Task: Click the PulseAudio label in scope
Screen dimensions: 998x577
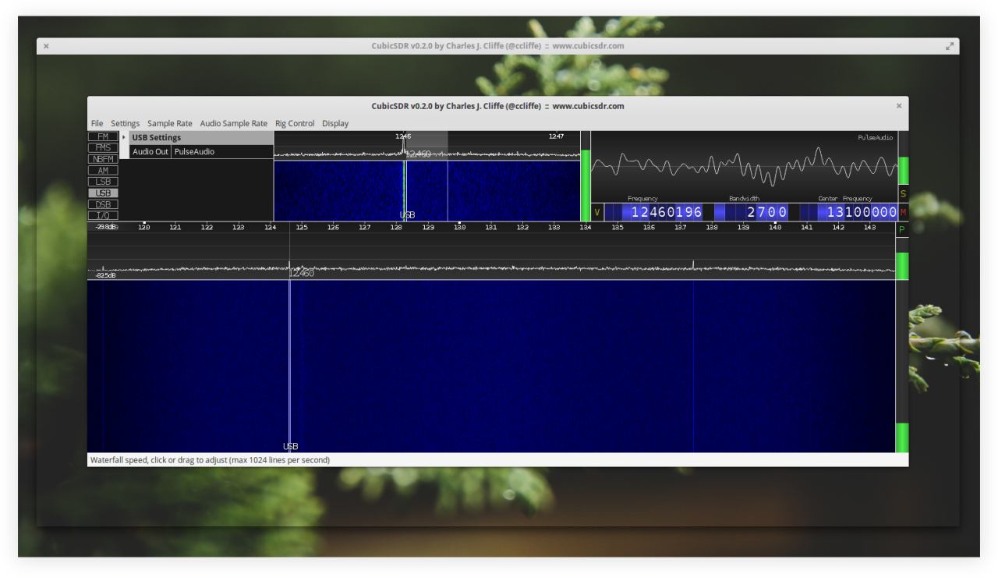Action: pos(876,137)
